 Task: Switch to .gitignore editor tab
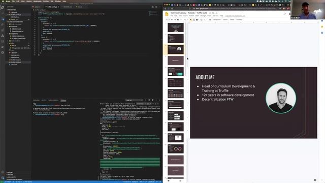(38, 7)
